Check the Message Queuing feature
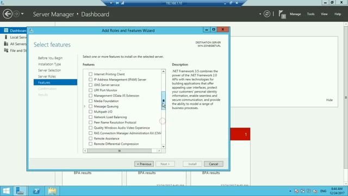348x196 pixels. pos(90,106)
